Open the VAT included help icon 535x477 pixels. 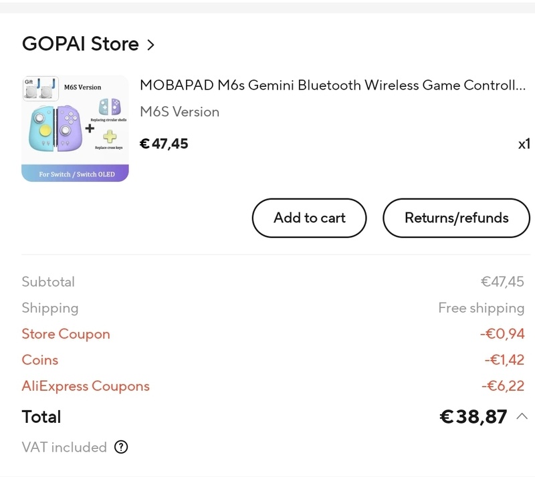pyautogui.click(x=121, y=448)
